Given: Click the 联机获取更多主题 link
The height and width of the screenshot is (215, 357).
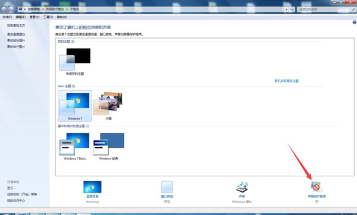Looking at the screenshot, I should click(x=286, y=81).
